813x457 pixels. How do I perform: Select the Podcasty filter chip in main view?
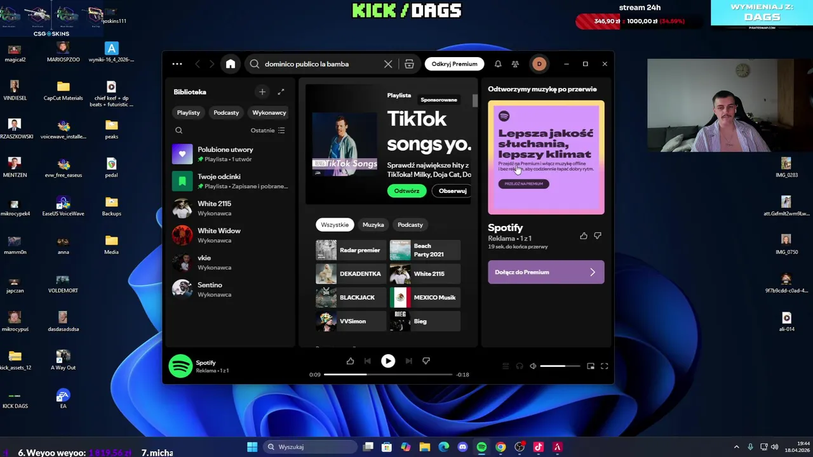pos(410,225)
